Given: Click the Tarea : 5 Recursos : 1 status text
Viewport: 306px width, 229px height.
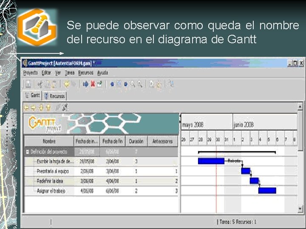Looking at the screenshot, I should [238, 222].
